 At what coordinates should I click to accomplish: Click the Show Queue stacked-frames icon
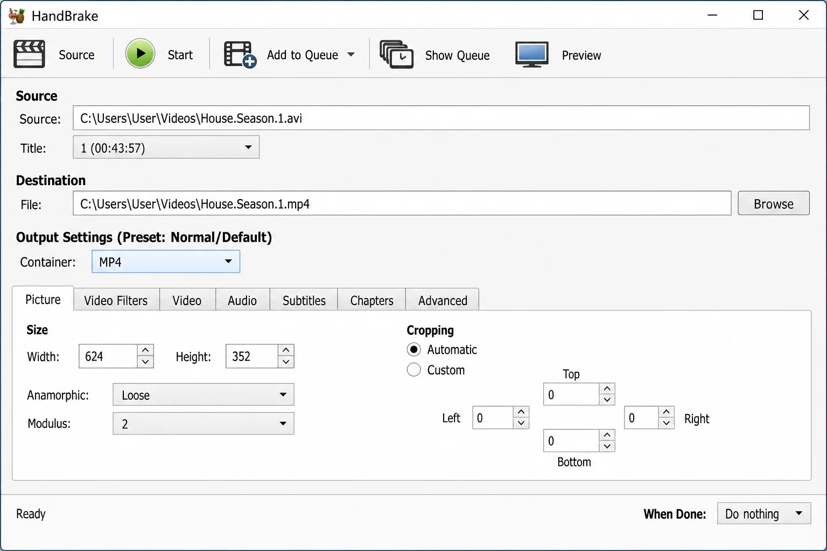[x=397, y=54]
